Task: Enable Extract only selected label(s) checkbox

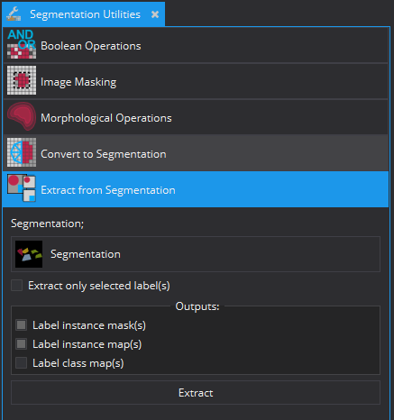Action: tap(17, 286)
